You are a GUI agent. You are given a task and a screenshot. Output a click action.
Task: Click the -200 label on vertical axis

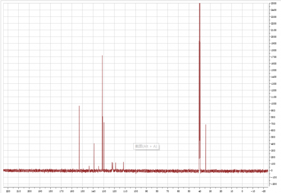pyautogui.click(x=274, y=184)
